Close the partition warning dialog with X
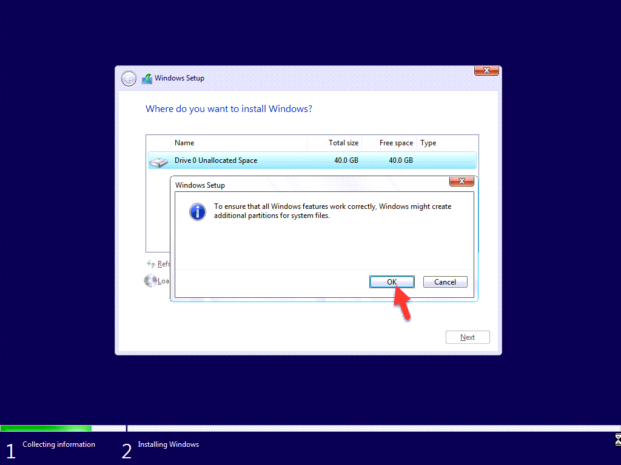The width and height of the screenshot is (621, 465). pyautogui.click(x=462, y=182)
